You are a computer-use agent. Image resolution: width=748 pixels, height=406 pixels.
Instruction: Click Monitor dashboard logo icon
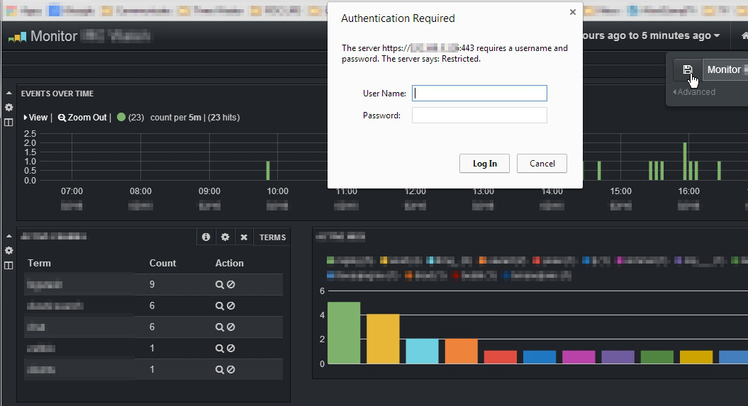click(17, 37)
